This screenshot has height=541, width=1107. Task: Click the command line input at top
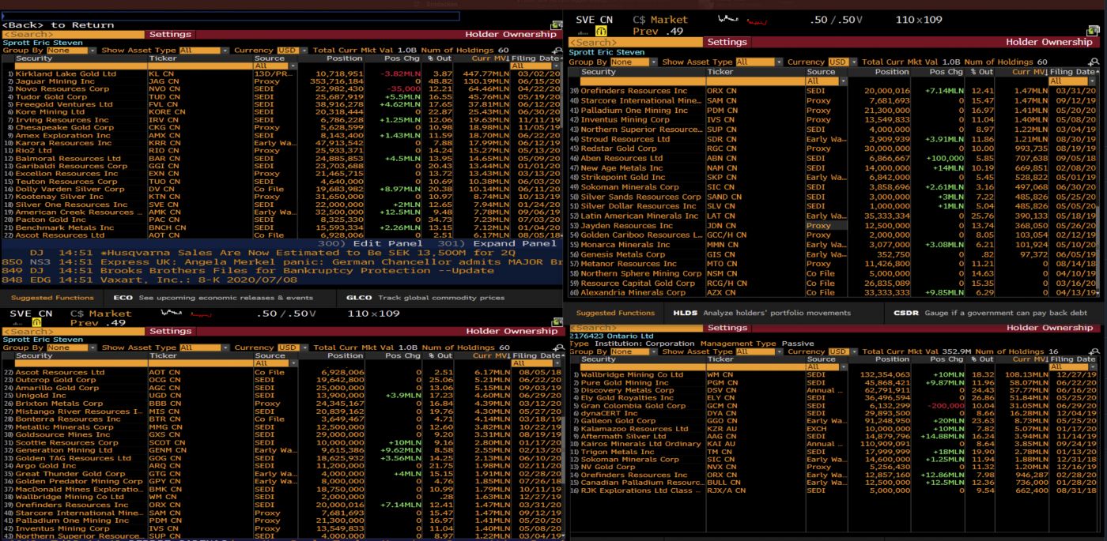click(x=230, y=16)
